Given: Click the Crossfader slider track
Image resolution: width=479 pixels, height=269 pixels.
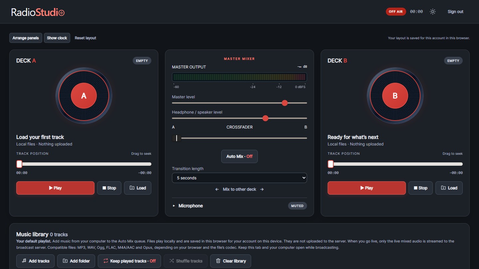Looking at the screenshot, I should coord(239,138).
